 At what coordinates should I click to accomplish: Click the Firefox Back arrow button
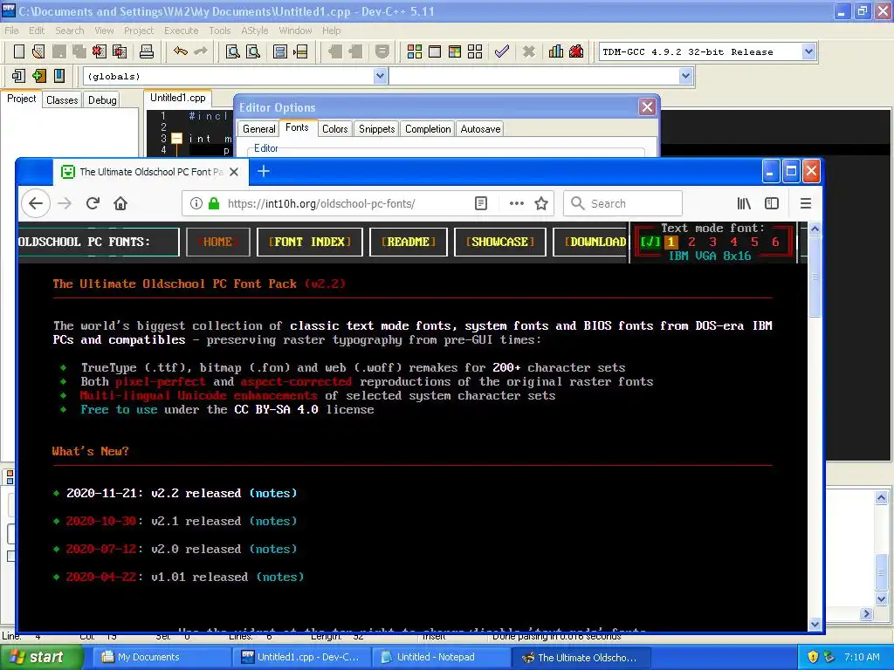36,203
